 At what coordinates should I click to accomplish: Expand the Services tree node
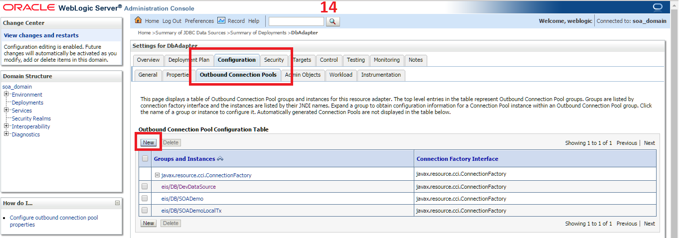[6, 110]
